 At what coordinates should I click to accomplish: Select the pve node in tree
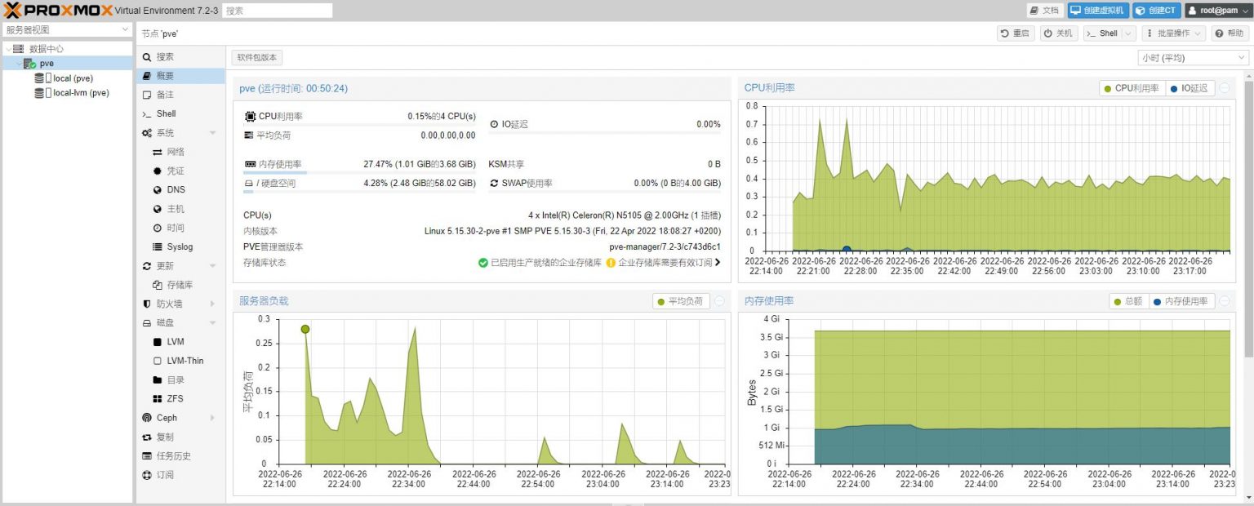[x=47, y=63]
